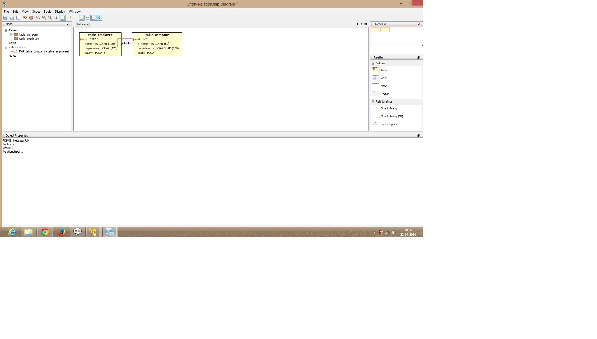Click the table_employee box in Overview thumbnail

point(375,30)
